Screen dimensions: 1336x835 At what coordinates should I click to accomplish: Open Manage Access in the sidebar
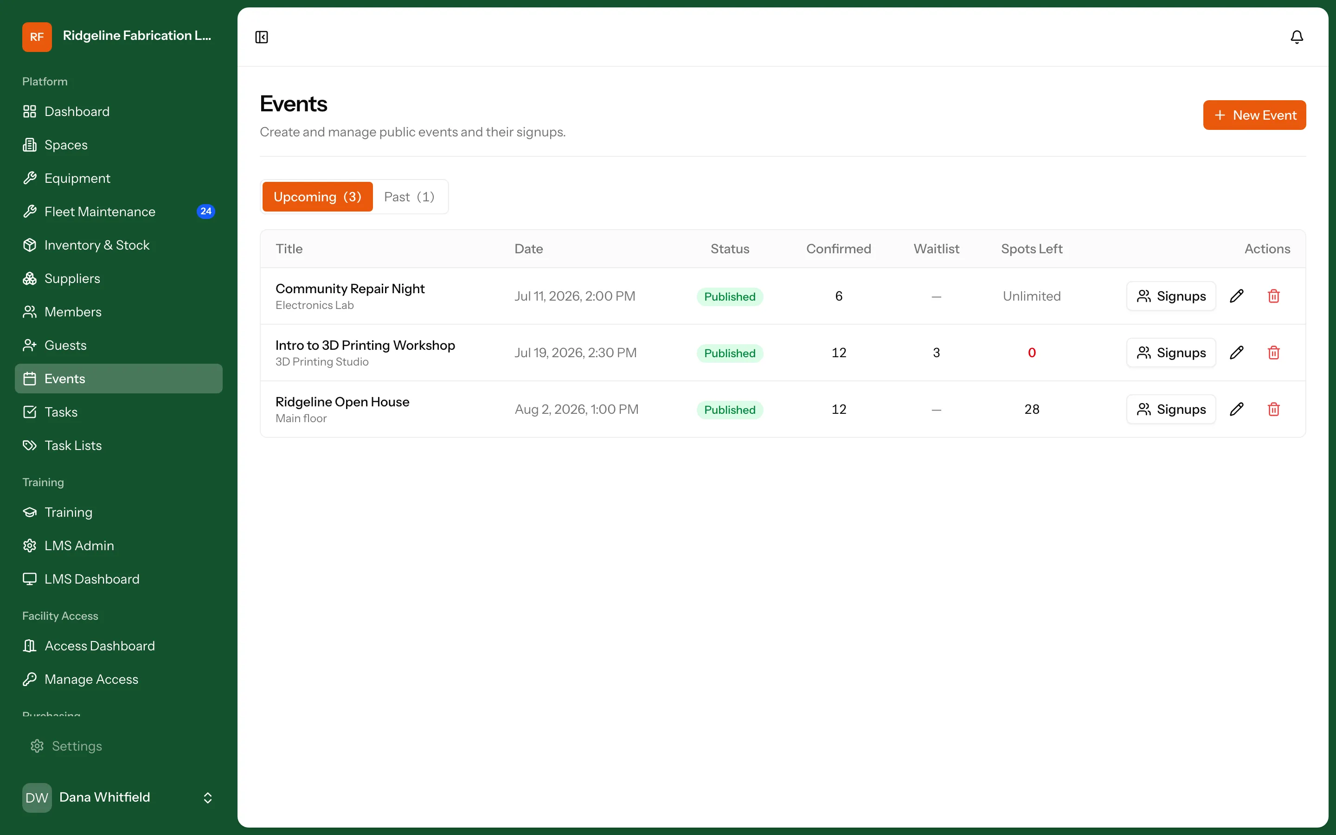tap(119, 679)
